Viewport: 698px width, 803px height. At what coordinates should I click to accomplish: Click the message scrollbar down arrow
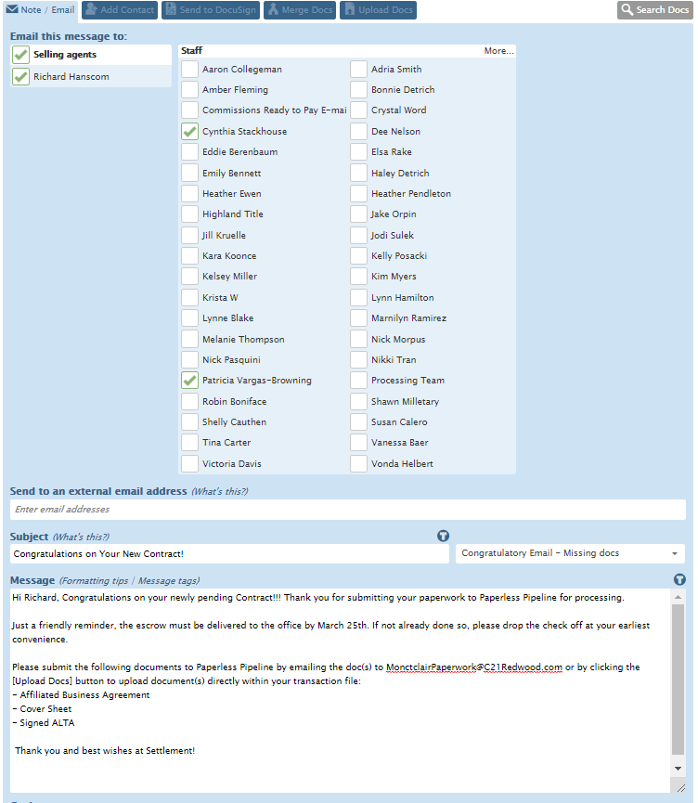click(x=678, y=768)
